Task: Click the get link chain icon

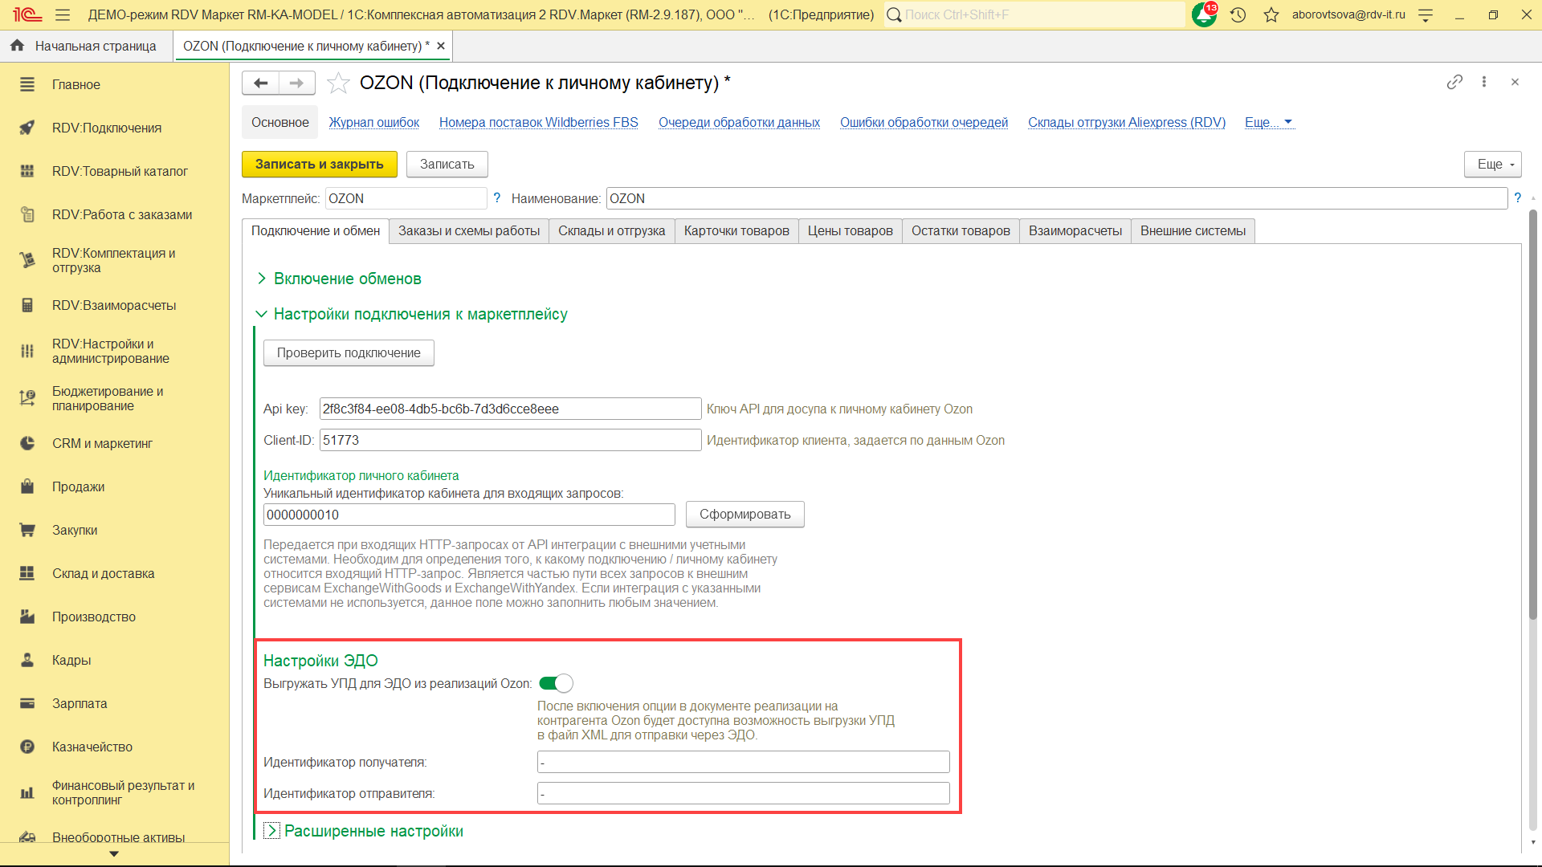Action: (x=1454, y=82)
